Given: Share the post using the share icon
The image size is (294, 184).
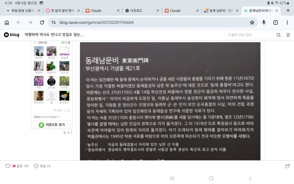Looking at the screenshot, I should [x=288, y=166].
